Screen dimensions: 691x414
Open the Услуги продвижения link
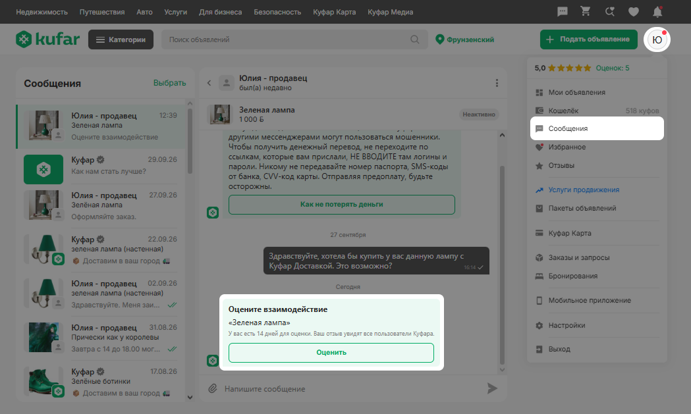584,190
